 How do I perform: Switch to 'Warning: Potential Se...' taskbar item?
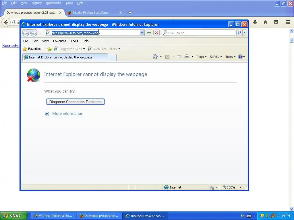click(x=53, y=216)
